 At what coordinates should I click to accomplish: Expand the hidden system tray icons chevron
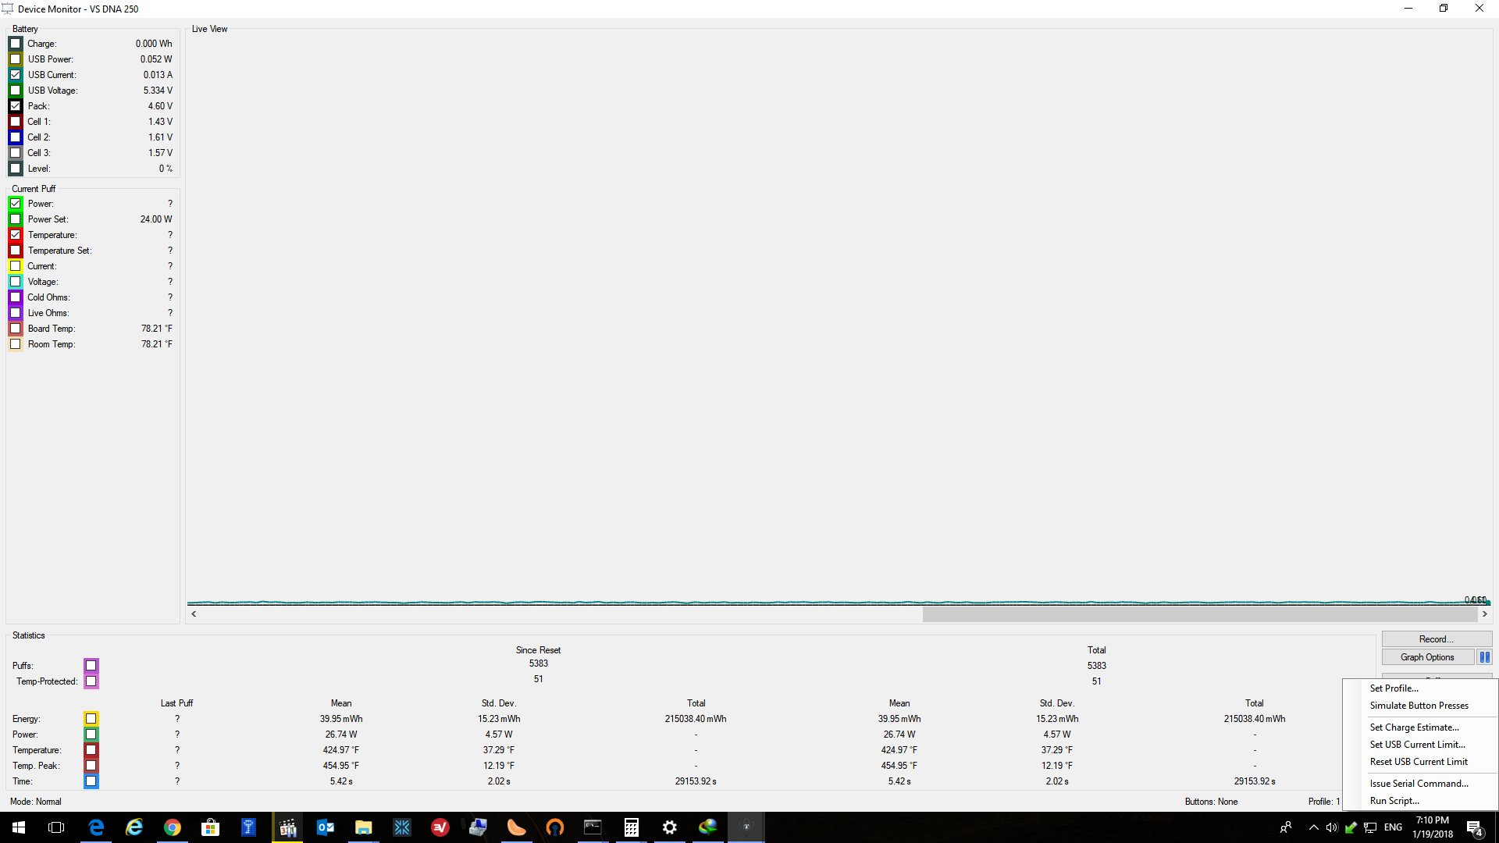pos(1313,827)
